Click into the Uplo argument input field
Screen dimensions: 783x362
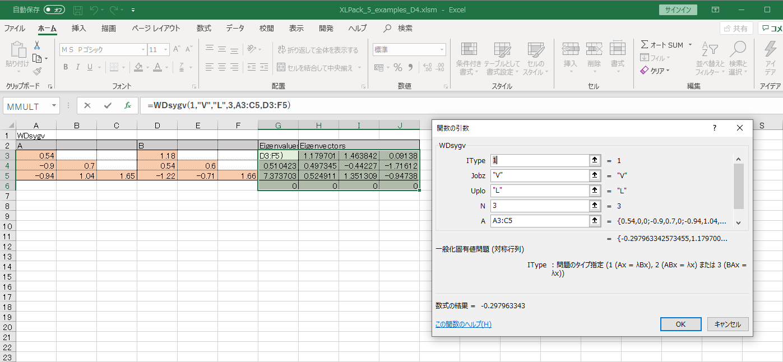(538, 191)
